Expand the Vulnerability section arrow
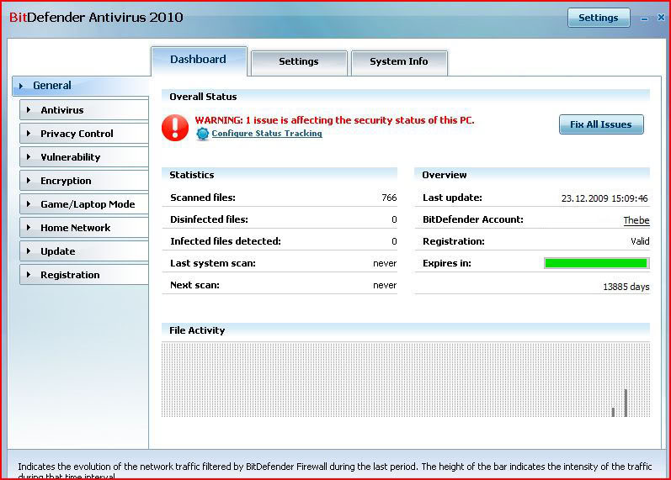The height and width of the screenshot is (480, 671). (x=29, y=157)
